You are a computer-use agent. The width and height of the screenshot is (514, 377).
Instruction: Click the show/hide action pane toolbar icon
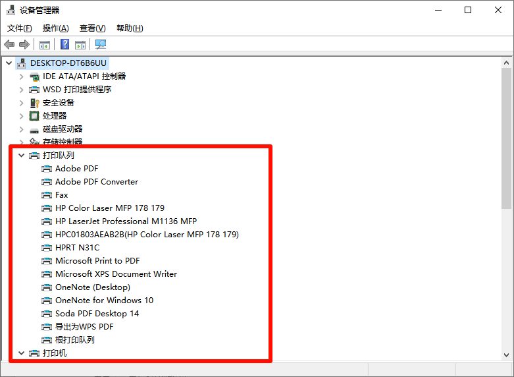80,45
